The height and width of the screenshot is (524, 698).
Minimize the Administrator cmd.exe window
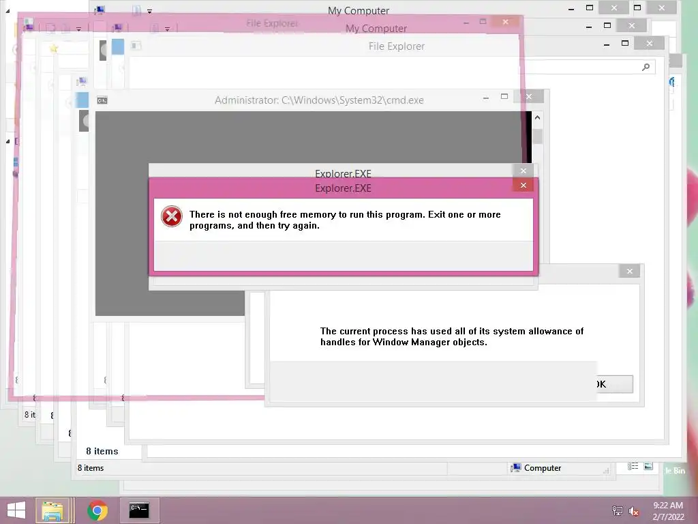pyautogui.click(x=486, y=97)
